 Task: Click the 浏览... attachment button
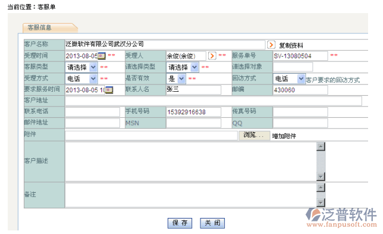tap(254, 135)
